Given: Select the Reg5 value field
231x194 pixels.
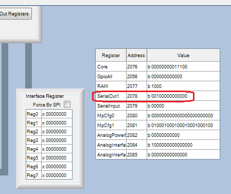Looking at the screenshot, I should (57, 158).
